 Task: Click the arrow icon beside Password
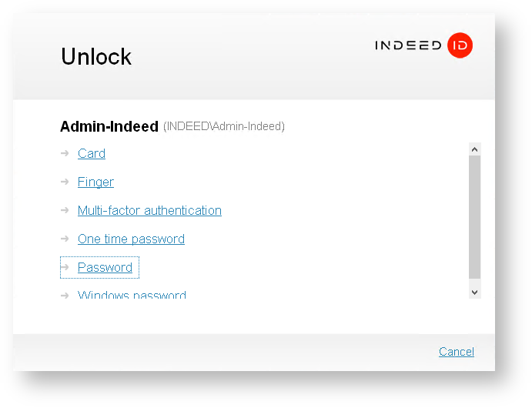click(x=65, y=267)
